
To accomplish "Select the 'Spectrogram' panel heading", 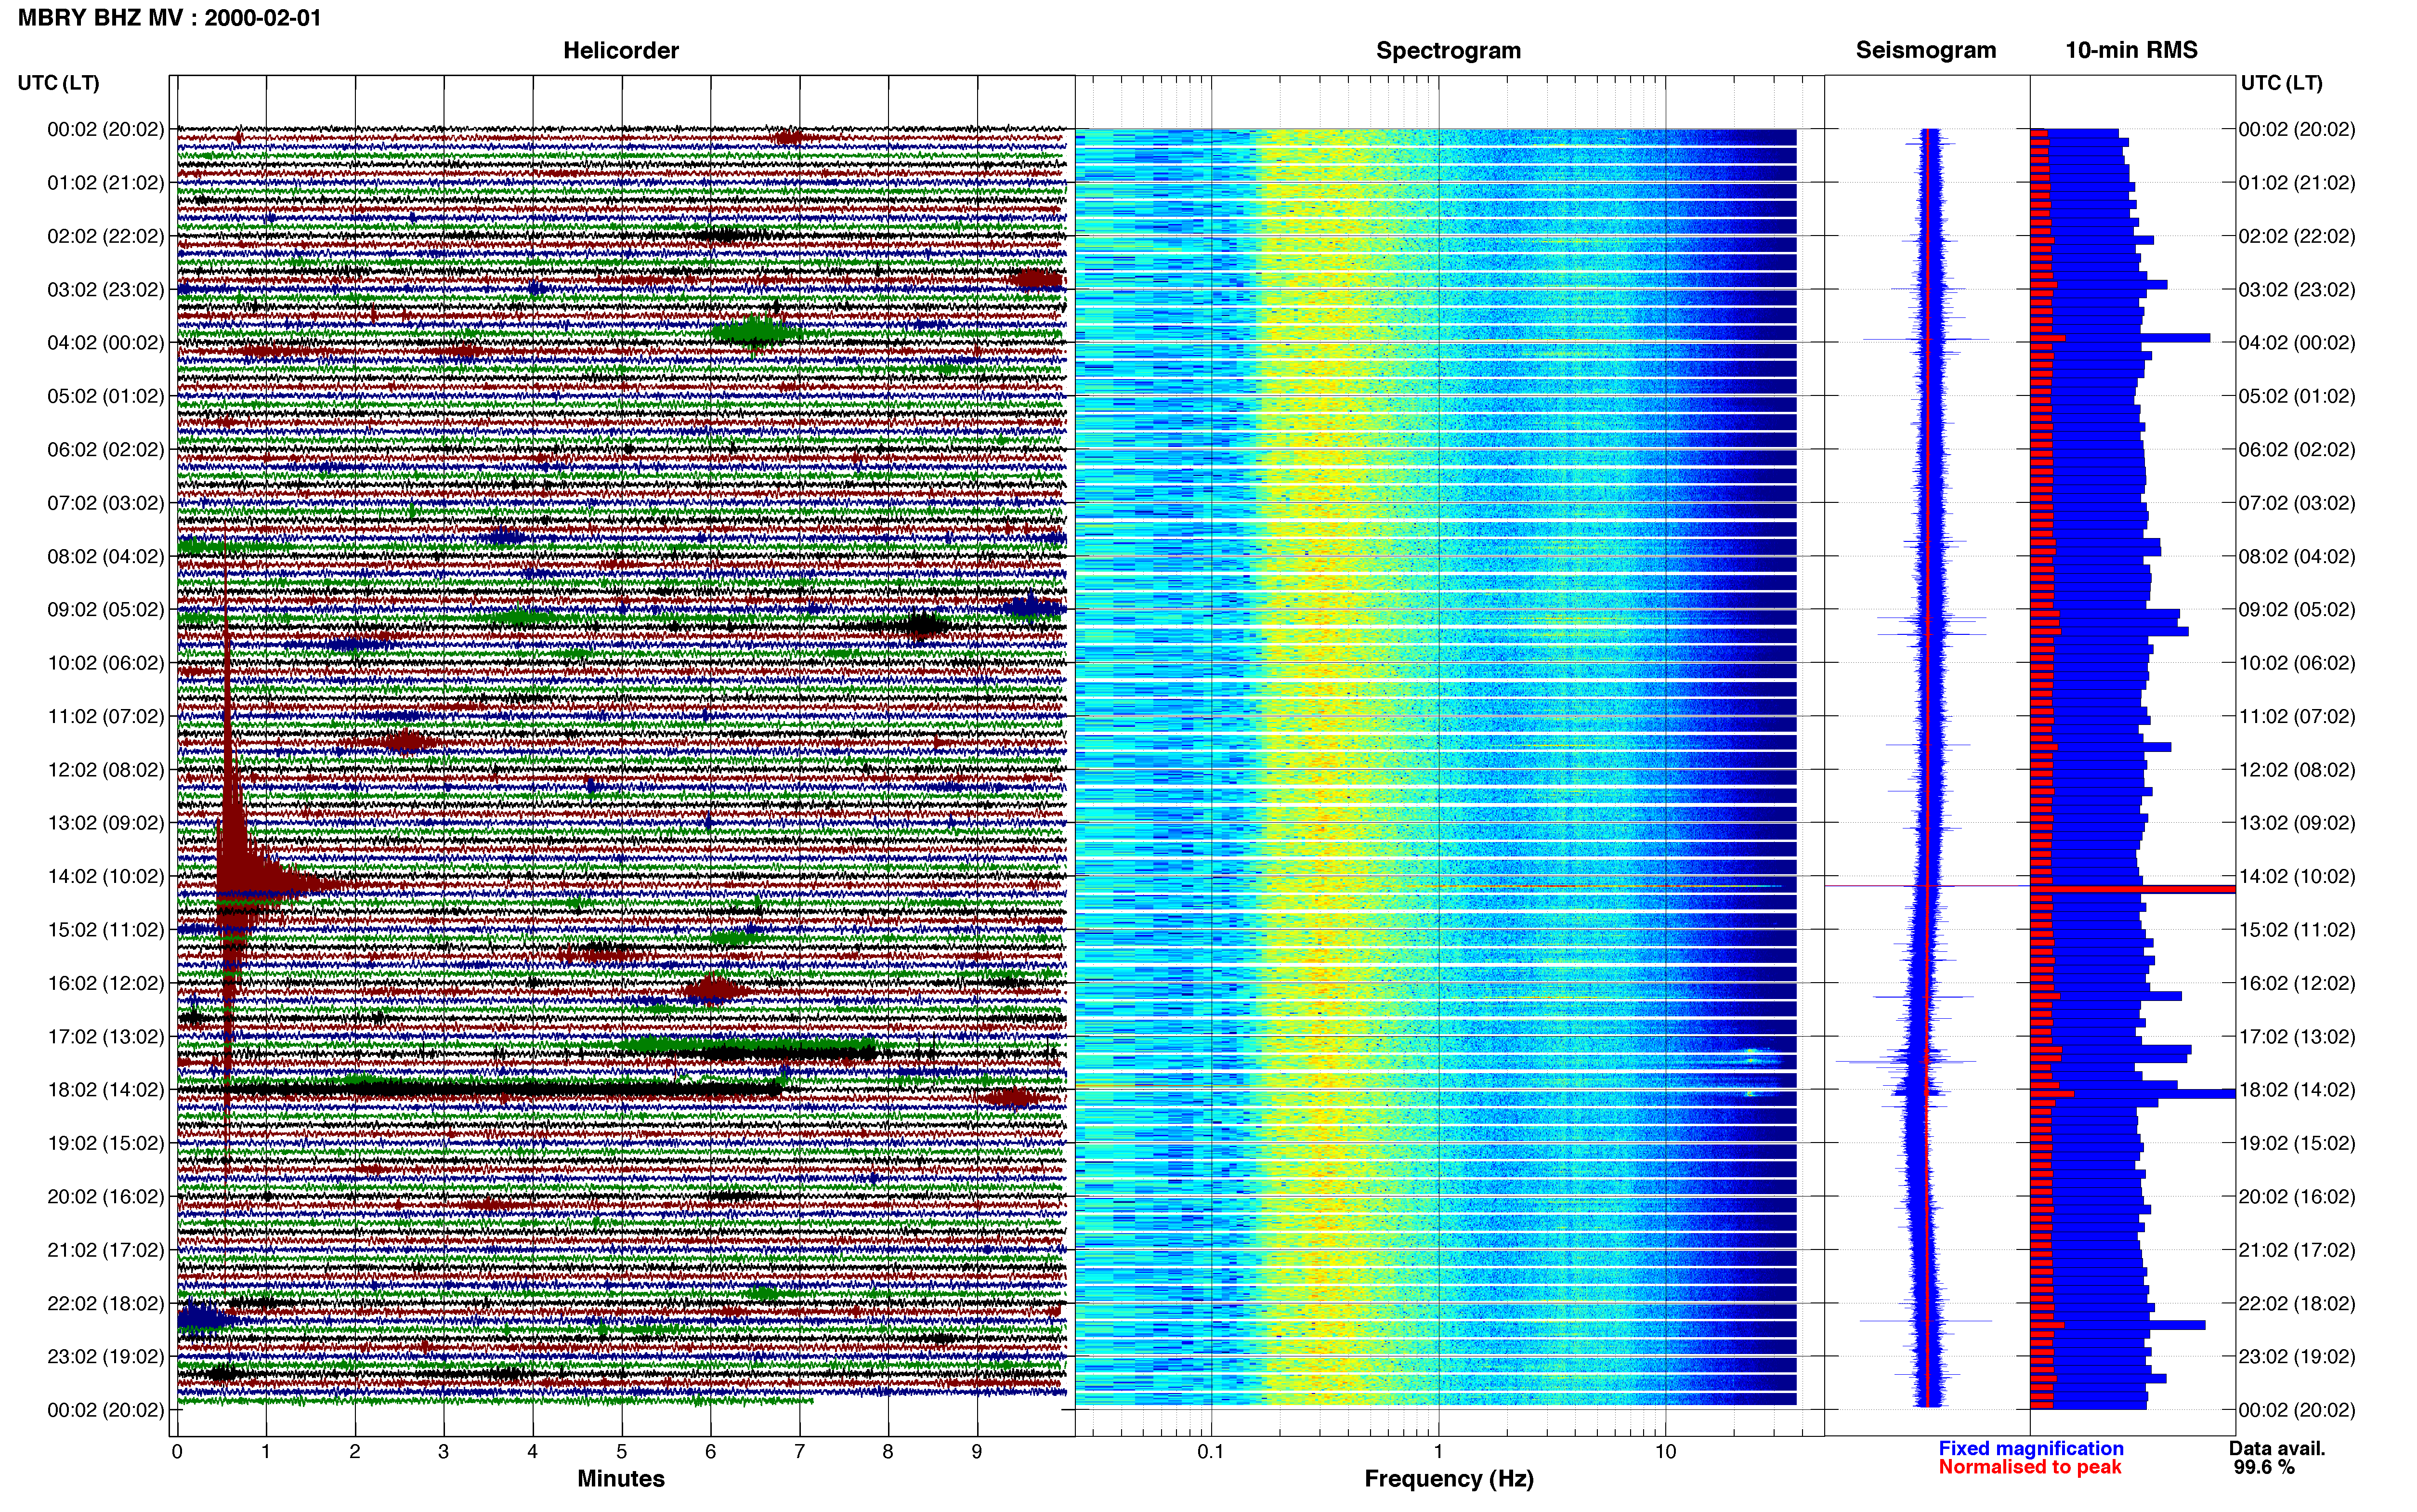I will click(x=1449, y=50).
